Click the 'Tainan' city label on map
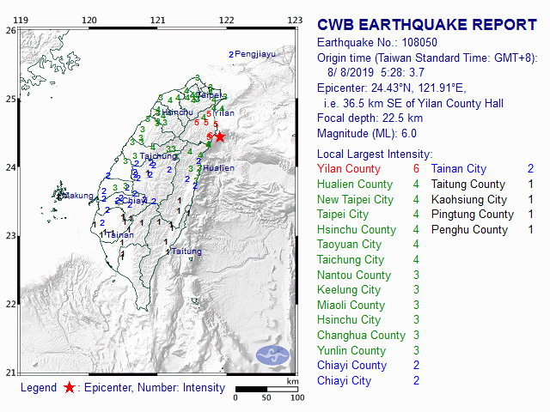Image resolution: width=550 pixels, height=412 pixels. click(x=120, y=234)
